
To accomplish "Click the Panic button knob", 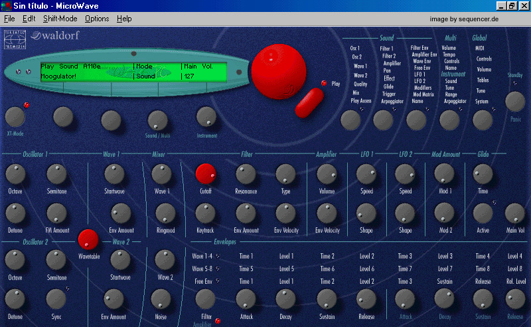I will 515,102.
